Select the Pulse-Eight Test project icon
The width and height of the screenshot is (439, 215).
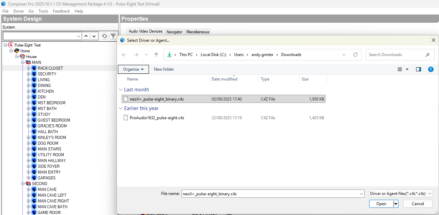tap(11, 45)
